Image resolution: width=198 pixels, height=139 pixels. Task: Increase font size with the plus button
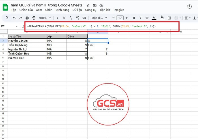(x=126, y=18)
